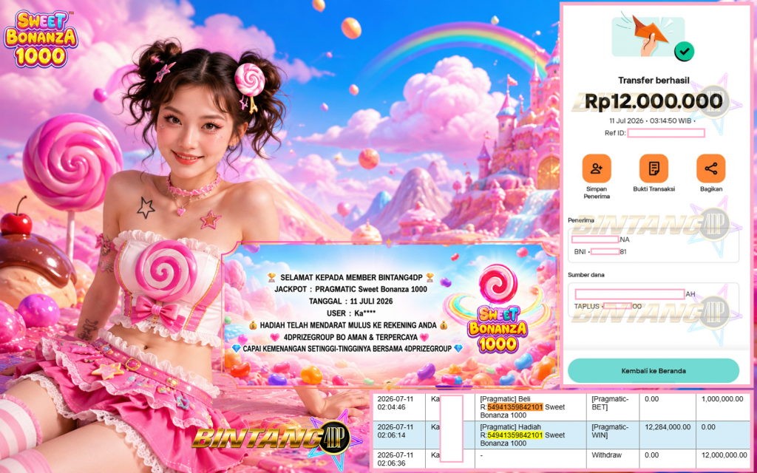Image resolution: width=757 pixels, height=473 pixels.
Task: Click the 12,000,000.00 withdraw amount
Action: click(x=724, y=455)
